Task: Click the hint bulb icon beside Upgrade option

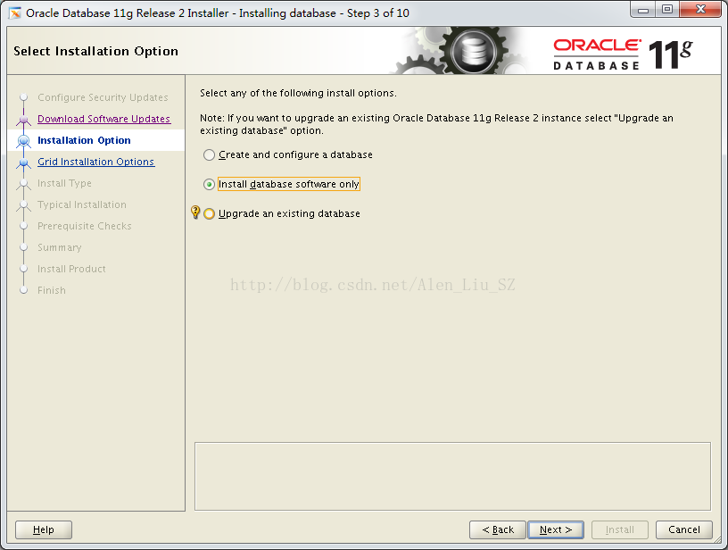Action: click(x=195, y=212)
